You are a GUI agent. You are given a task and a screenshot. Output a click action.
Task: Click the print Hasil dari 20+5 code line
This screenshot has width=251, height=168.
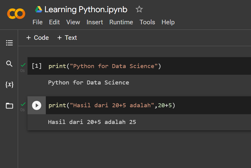[112, 105]
